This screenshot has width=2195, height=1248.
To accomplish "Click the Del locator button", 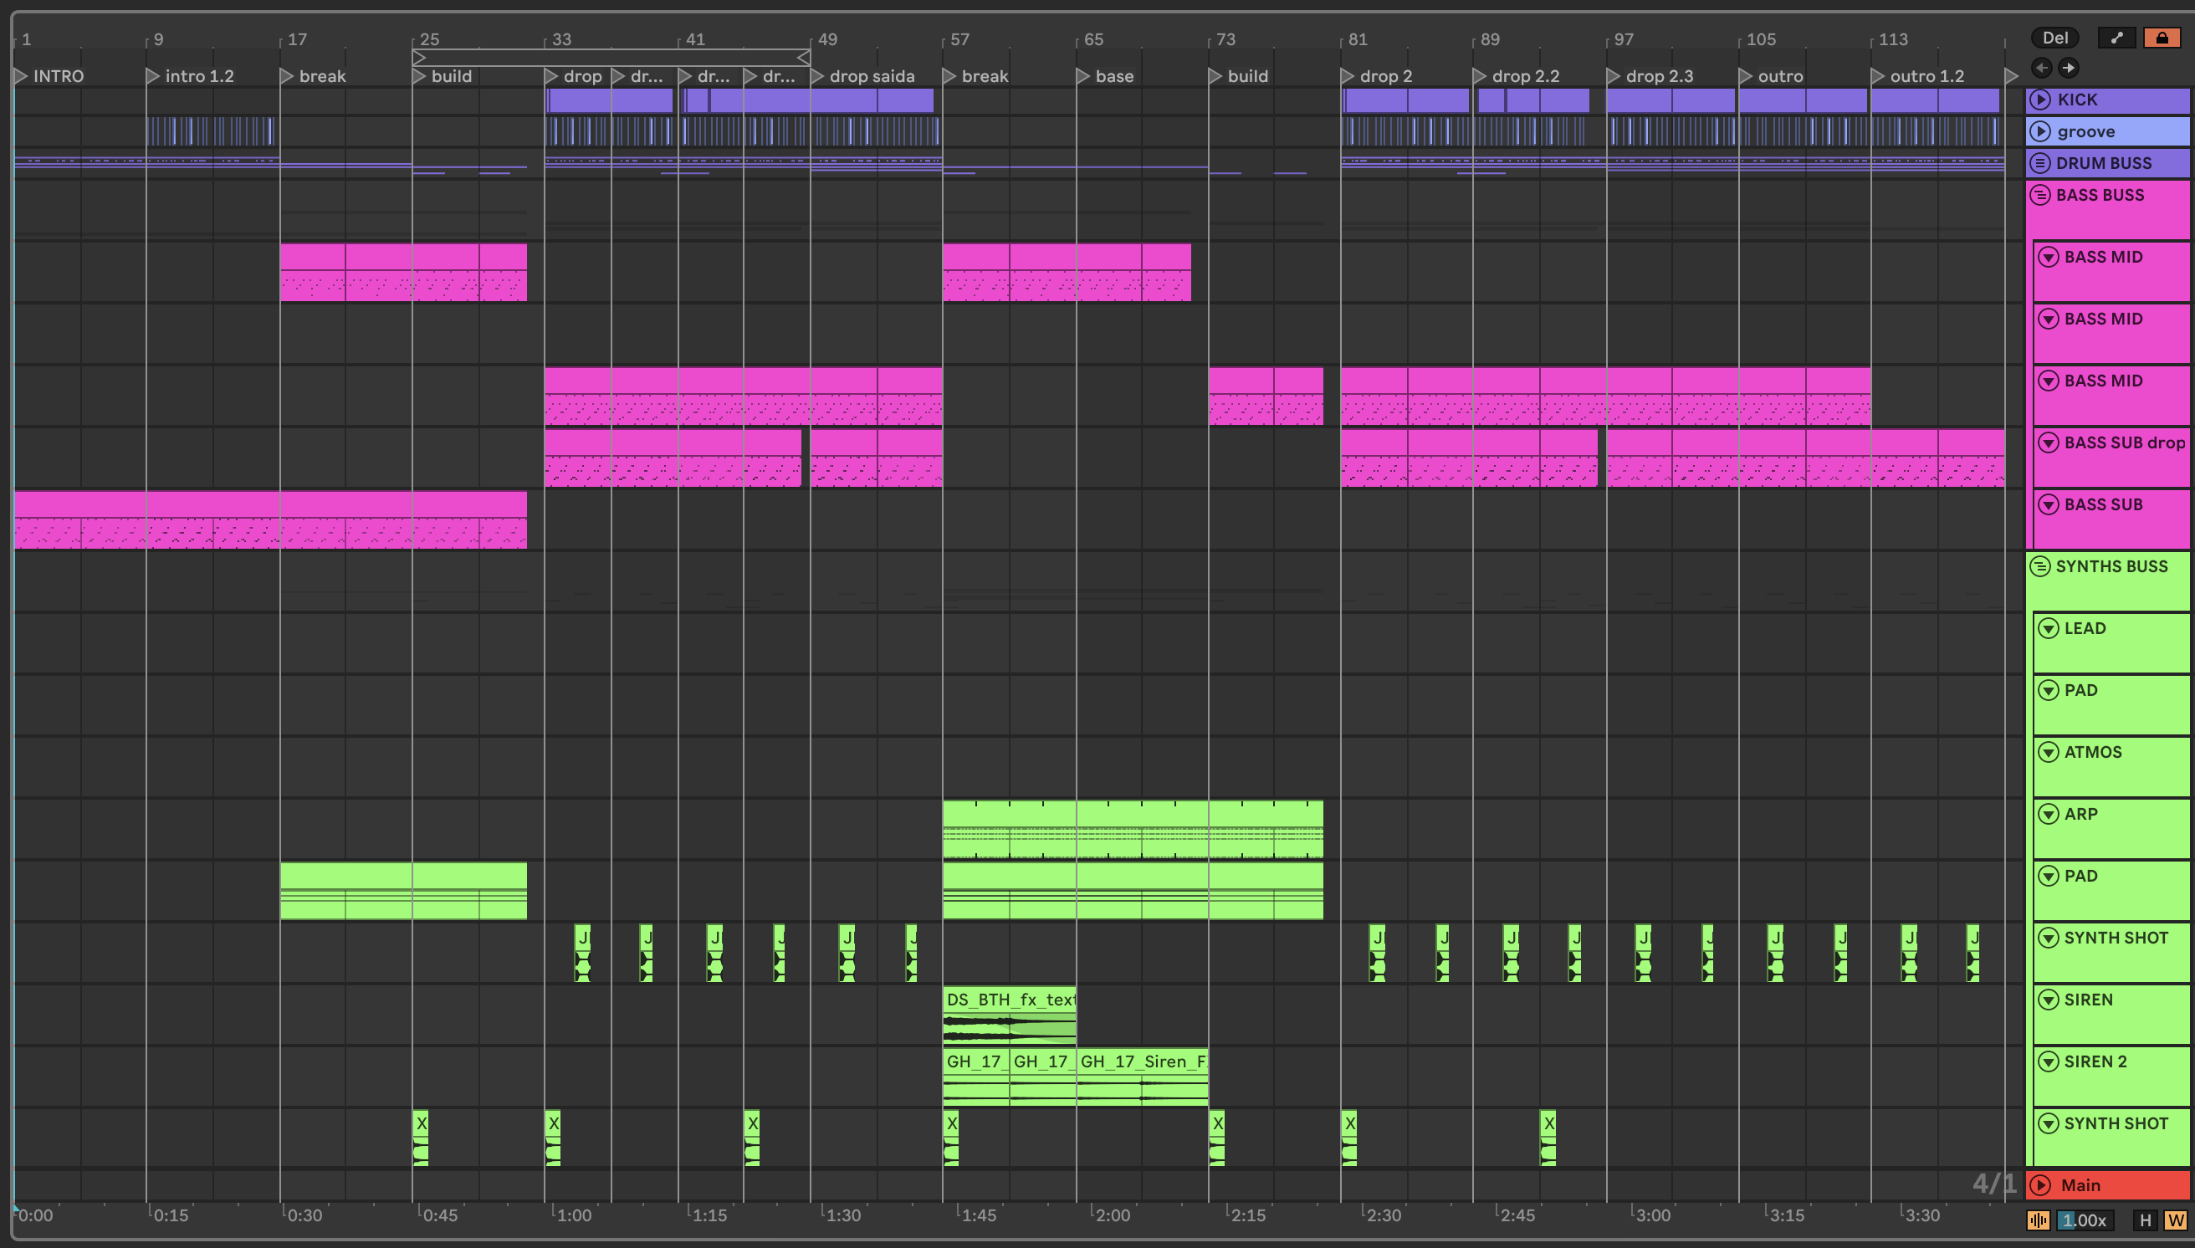I will 2054,38.
